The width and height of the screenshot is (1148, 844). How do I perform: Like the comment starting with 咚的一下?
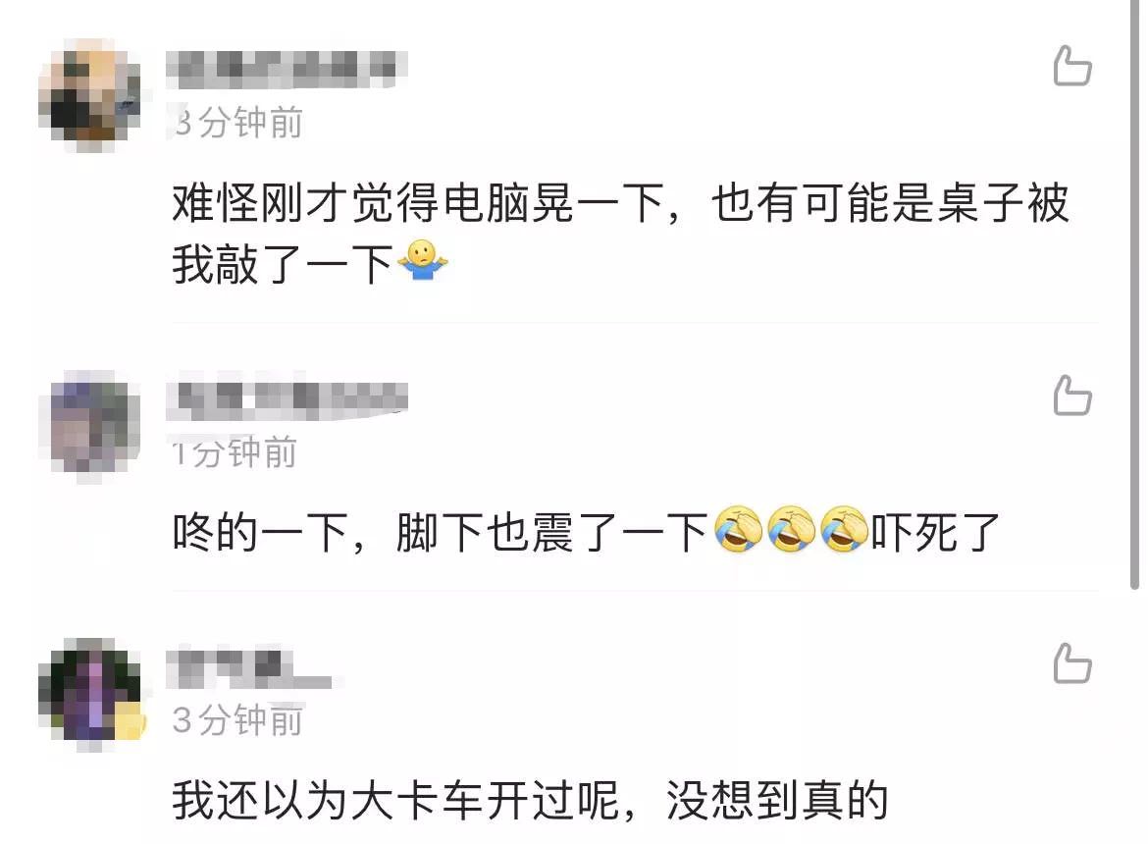(x=1072, y=396)
